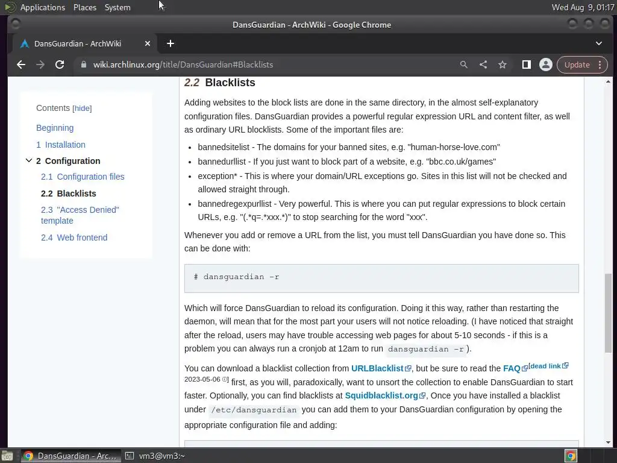Switch to DansGuardian Chrome taskbar entry
The width and height of the screenshot is (617, 463).
click(70, 456)
